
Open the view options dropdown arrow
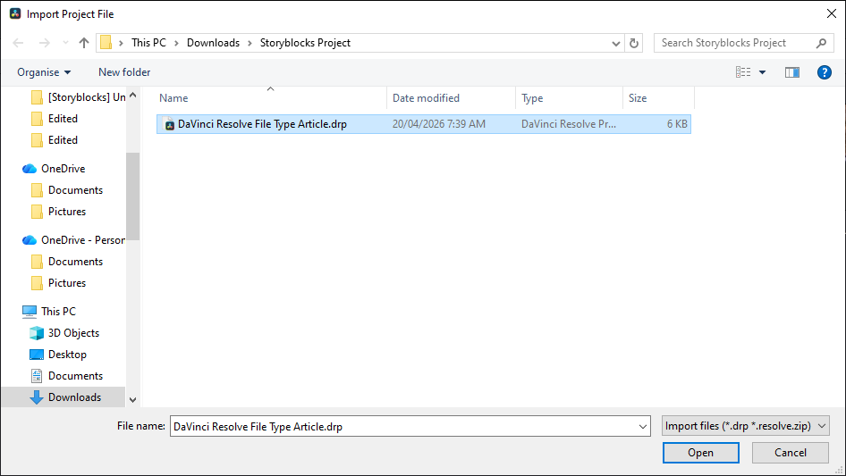762,72
